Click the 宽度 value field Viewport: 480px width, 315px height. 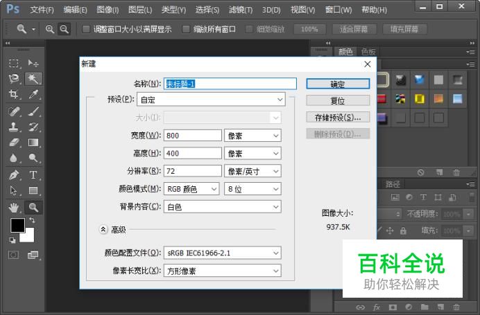point(193,136)
